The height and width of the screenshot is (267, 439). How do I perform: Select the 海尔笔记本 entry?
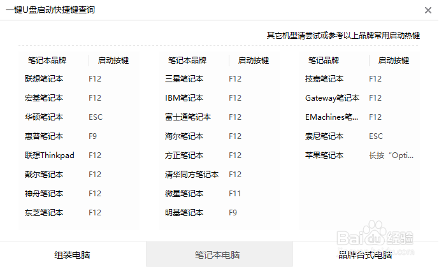pos(184,136)
